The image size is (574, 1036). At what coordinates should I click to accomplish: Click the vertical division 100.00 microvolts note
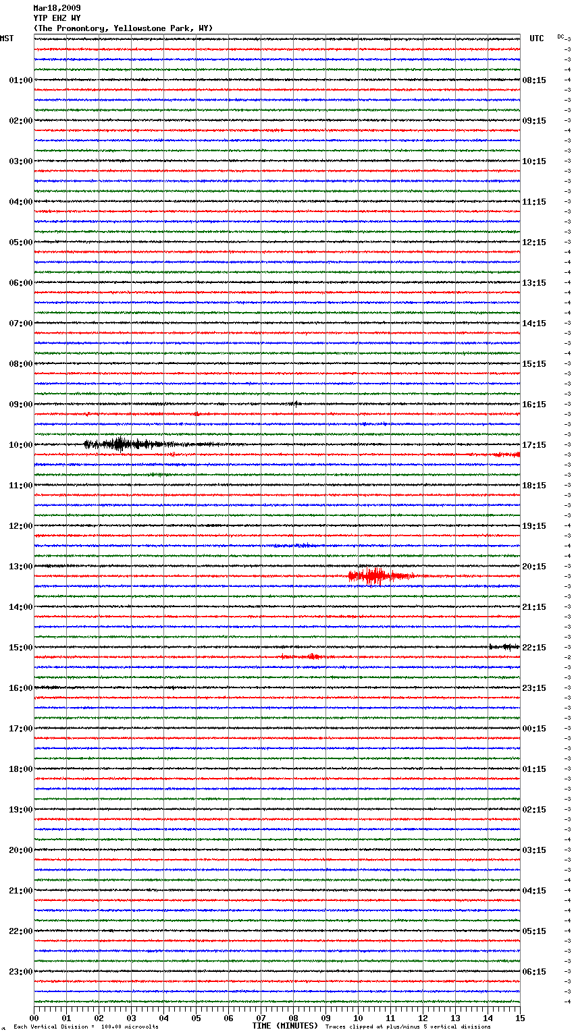(86, 1027)
